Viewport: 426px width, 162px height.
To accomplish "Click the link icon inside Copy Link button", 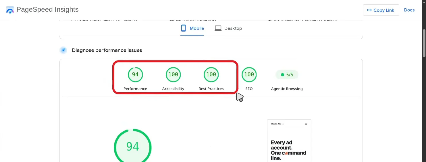I will coord(369,10).
